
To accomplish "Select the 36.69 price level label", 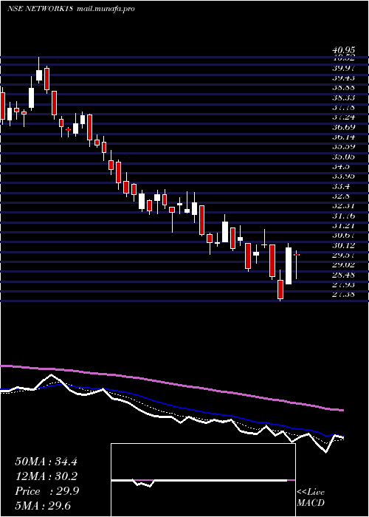I will pyautogui.click(x=343, y=127).
